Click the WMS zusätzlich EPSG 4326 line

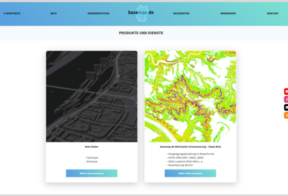coord(185,161)
